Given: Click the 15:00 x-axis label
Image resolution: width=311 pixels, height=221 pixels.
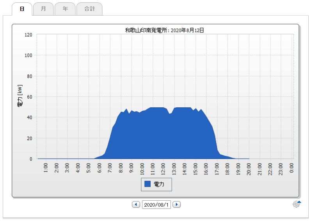Looking at the screenshot, I should click(x=195, y=169).
